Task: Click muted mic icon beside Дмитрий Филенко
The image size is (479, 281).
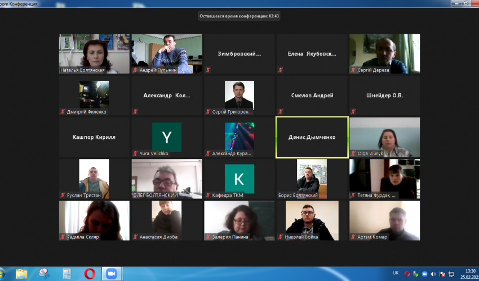Action: tap(63, 112)
